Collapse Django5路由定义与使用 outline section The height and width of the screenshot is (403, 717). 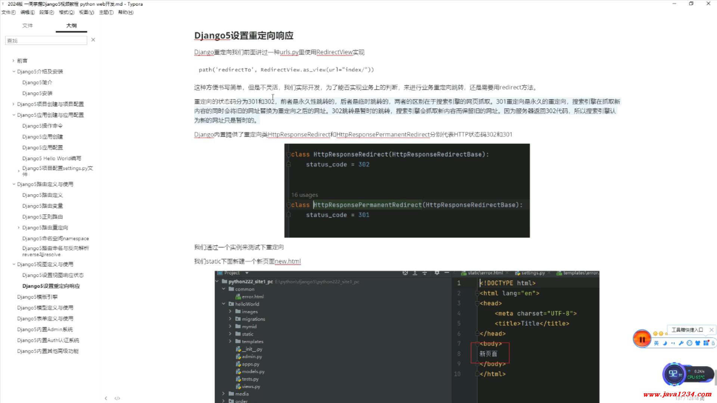14,184
